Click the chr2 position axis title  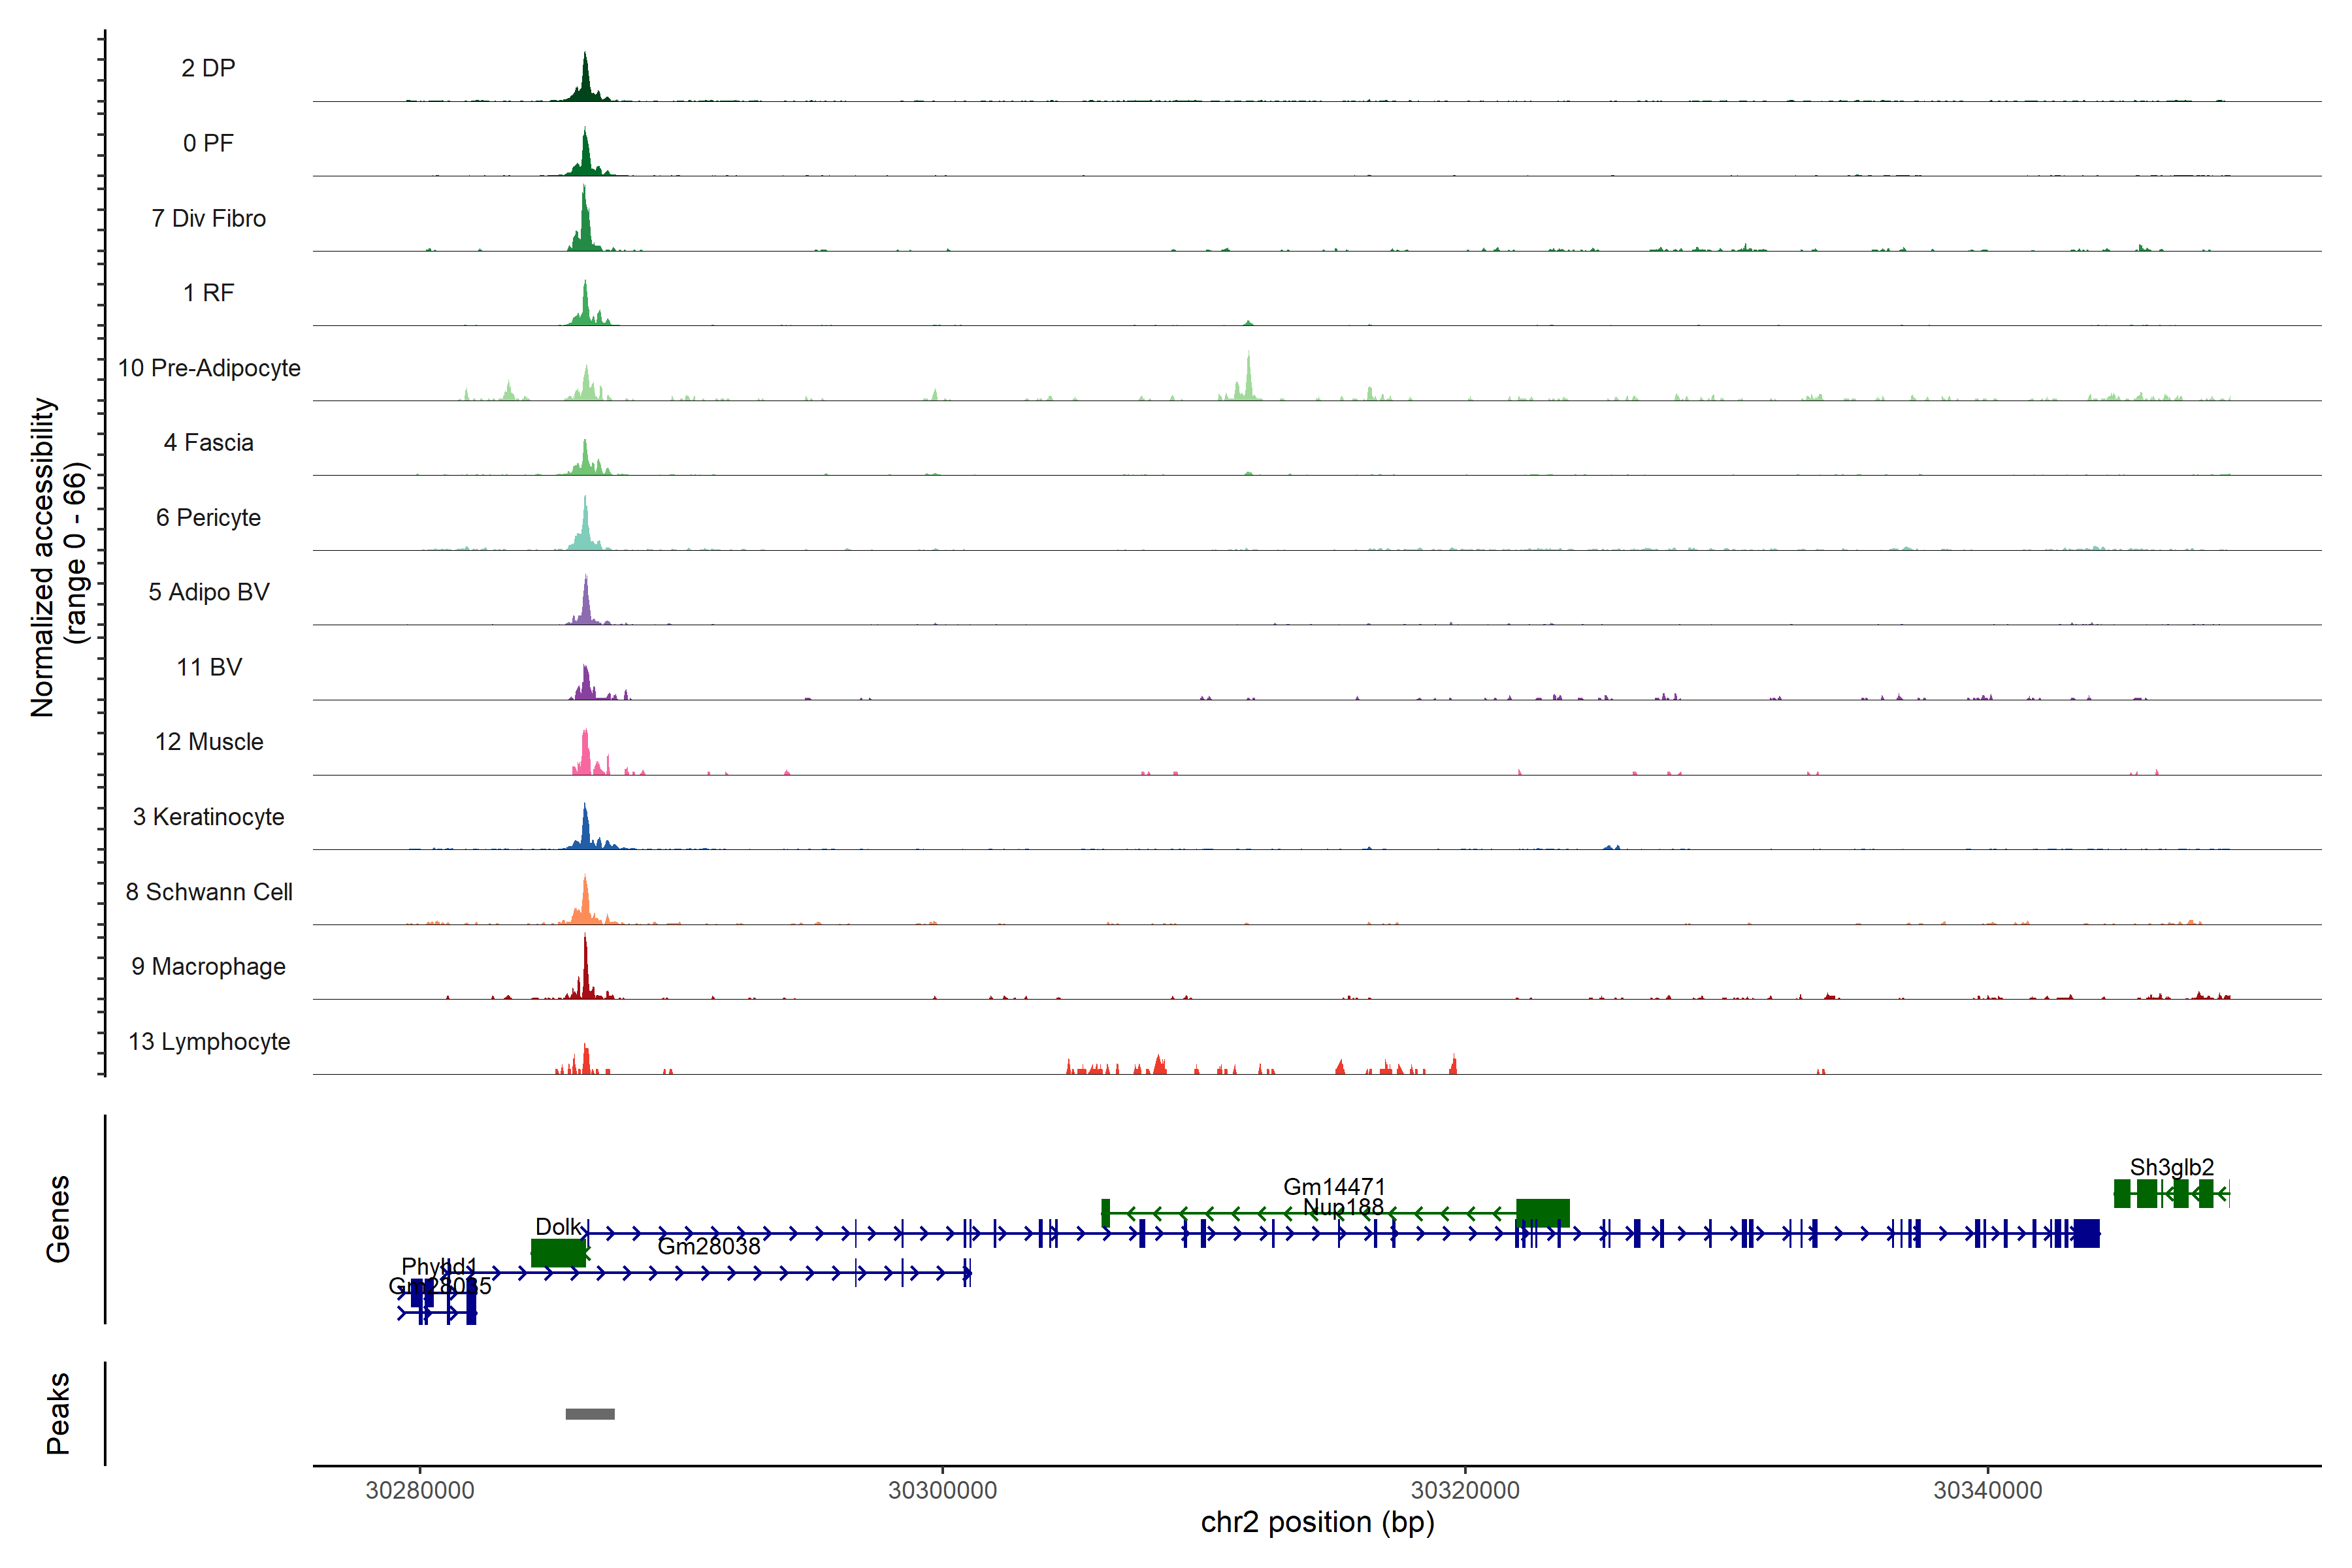tap(1317, 1522)
